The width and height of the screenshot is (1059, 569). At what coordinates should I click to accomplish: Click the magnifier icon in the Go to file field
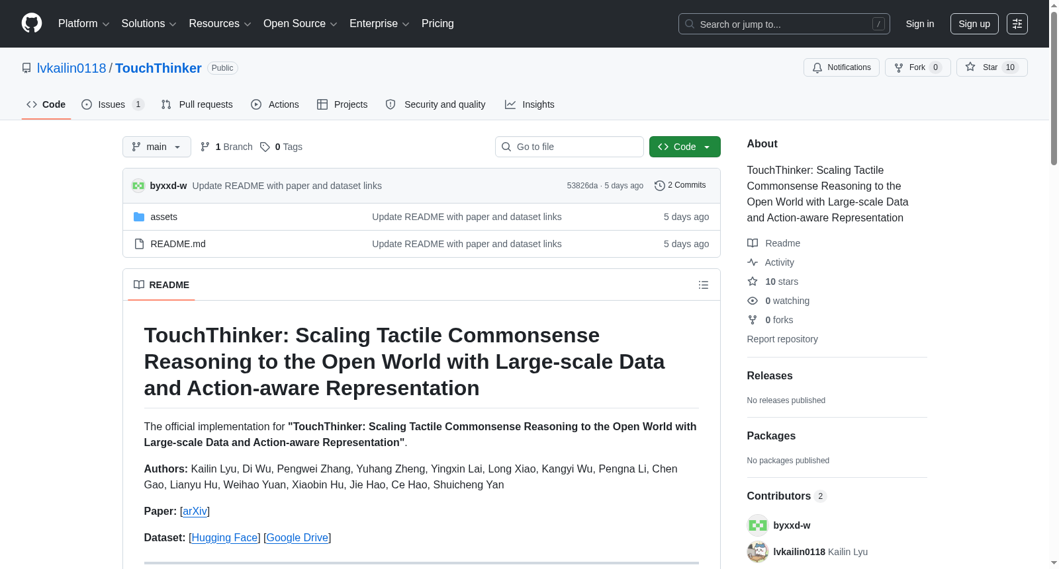point(506,147)
